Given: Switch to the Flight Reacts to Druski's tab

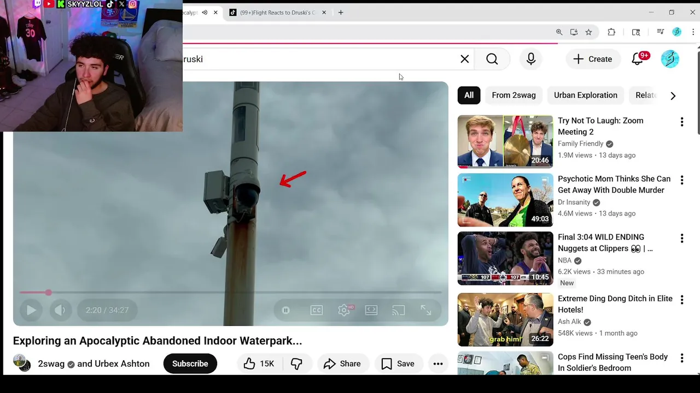Looking at the screenshot, I should 278,13.
